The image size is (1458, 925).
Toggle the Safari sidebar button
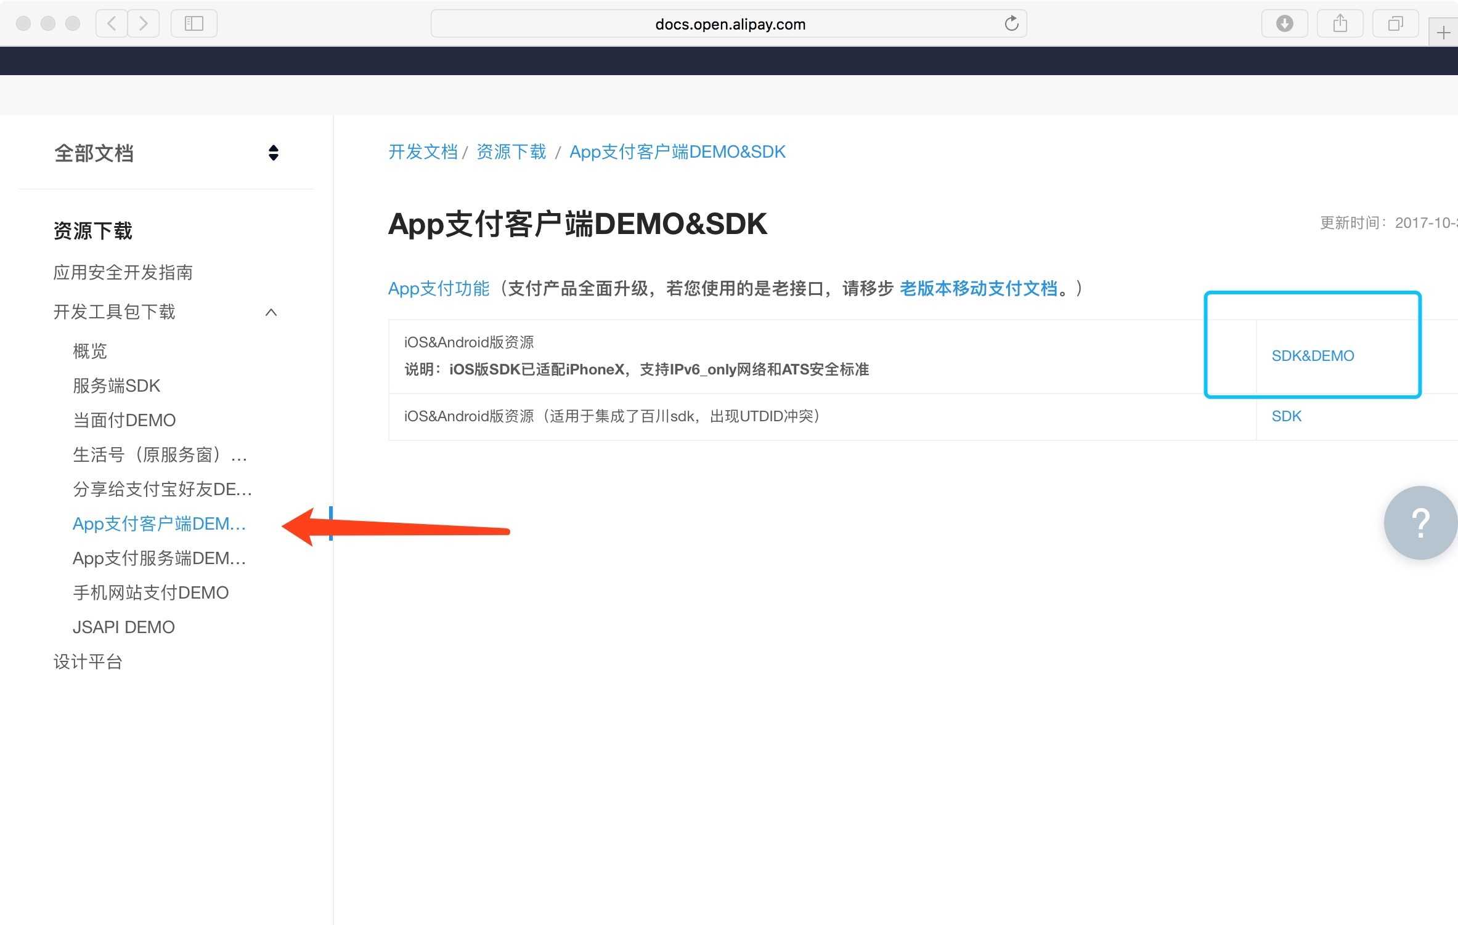pyautogui.click(x=194, y=23)
